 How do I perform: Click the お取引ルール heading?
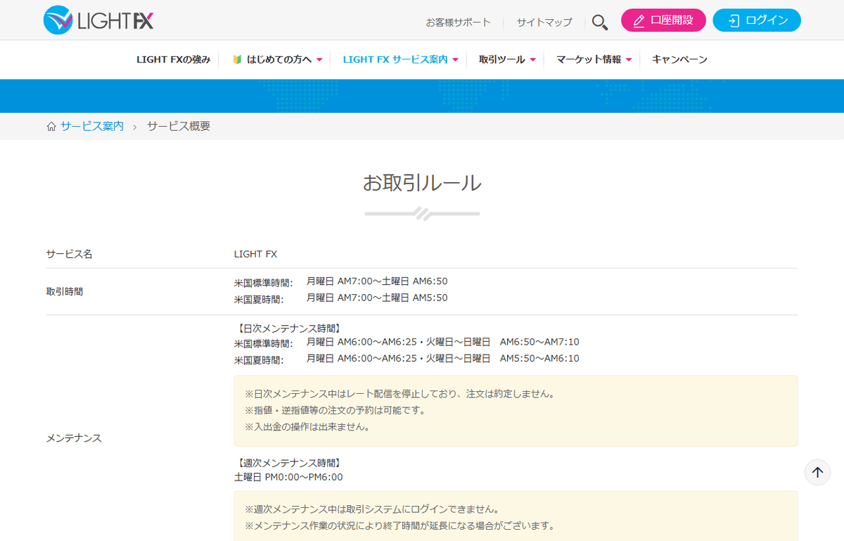point(422,183)
